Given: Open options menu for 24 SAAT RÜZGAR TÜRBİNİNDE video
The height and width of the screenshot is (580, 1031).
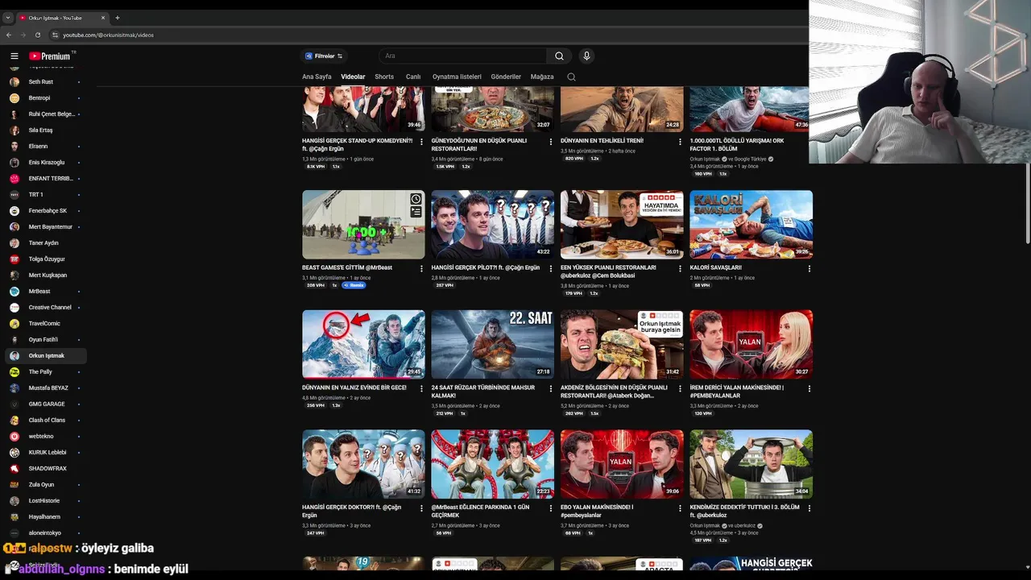Looking at the screenshot, I should coord(551,388).
